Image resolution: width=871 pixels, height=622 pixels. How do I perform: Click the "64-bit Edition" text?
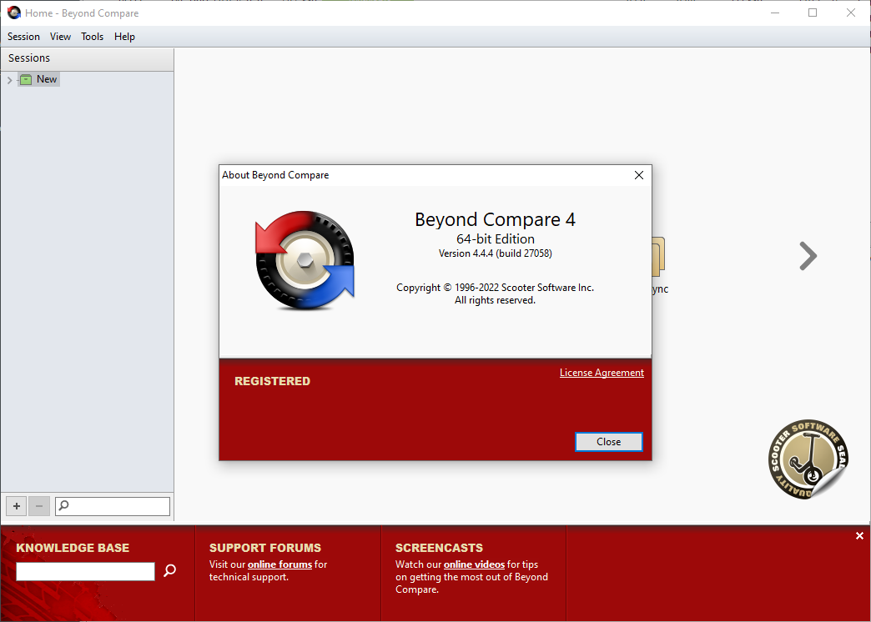tap(496, 238)
